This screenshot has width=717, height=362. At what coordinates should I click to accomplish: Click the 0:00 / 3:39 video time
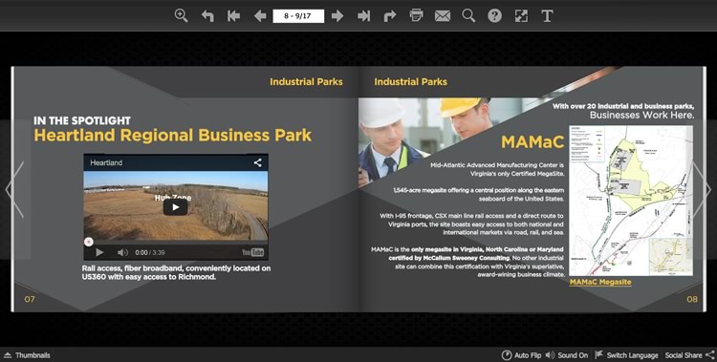point(150,252)
